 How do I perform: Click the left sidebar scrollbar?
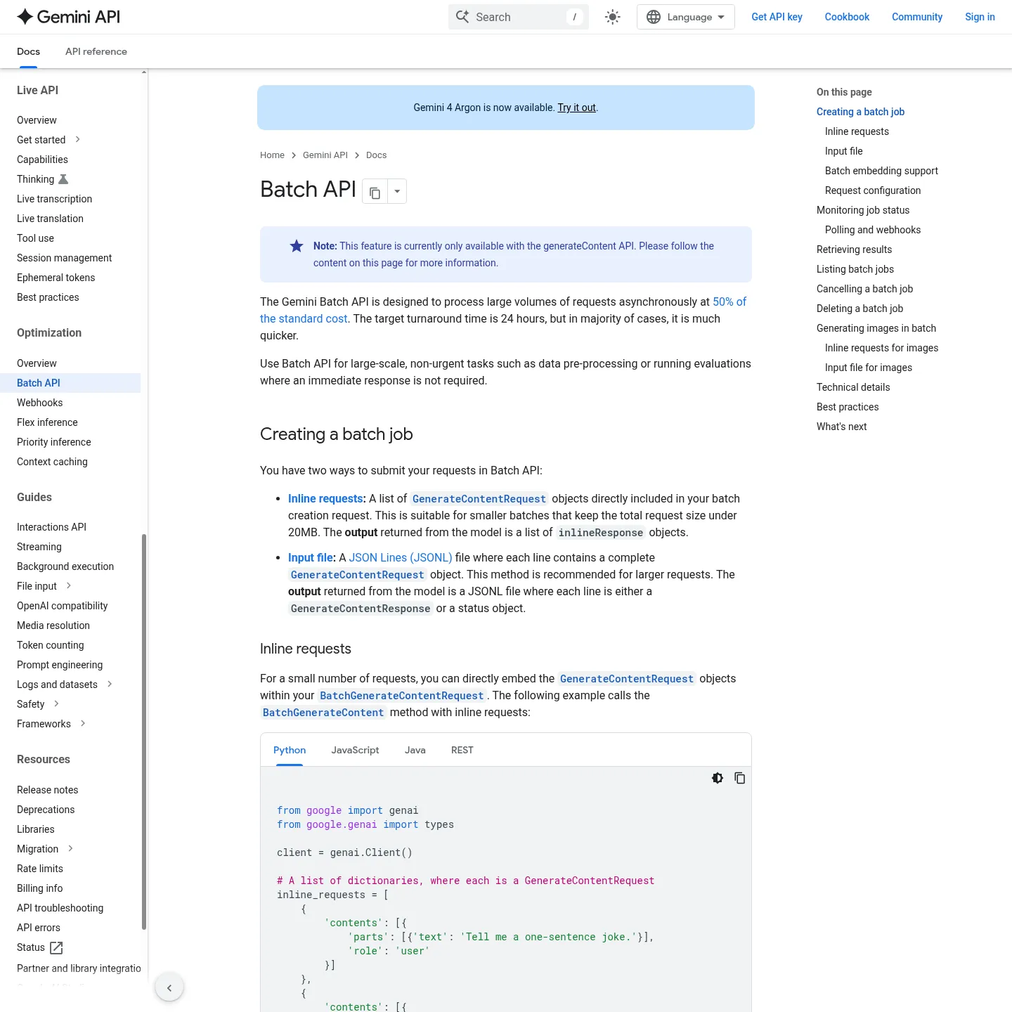144,731
